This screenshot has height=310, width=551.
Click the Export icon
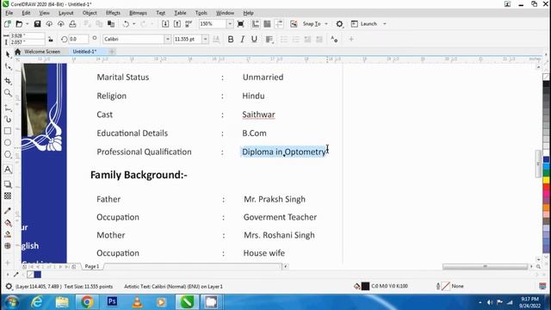(x=177, y=24)
